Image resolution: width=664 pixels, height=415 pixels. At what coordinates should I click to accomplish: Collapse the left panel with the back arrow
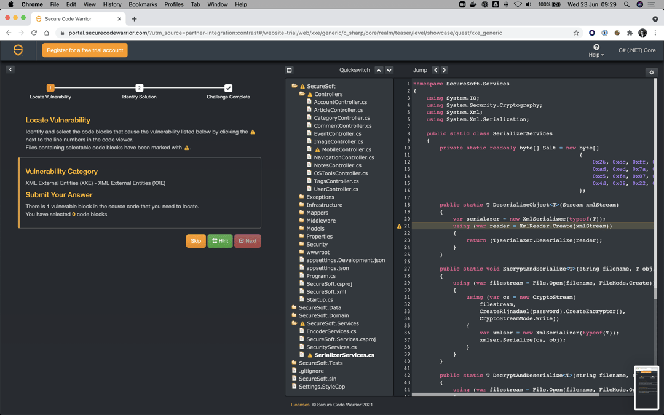pos(10,69)
